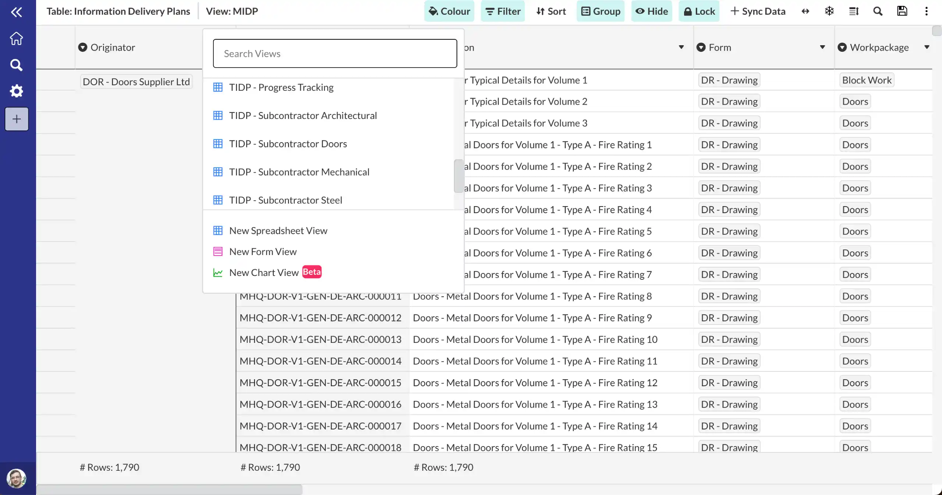Open the three-dot overflow menu
The image size is (942, 495).
926,11
